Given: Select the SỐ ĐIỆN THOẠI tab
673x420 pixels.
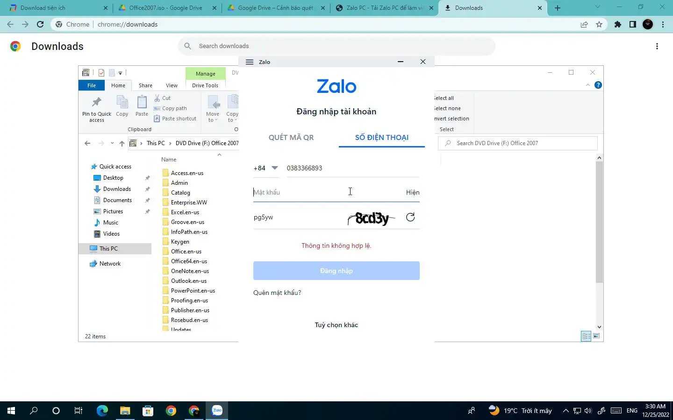Looking at the screenshot, I should tap(382, 137).
